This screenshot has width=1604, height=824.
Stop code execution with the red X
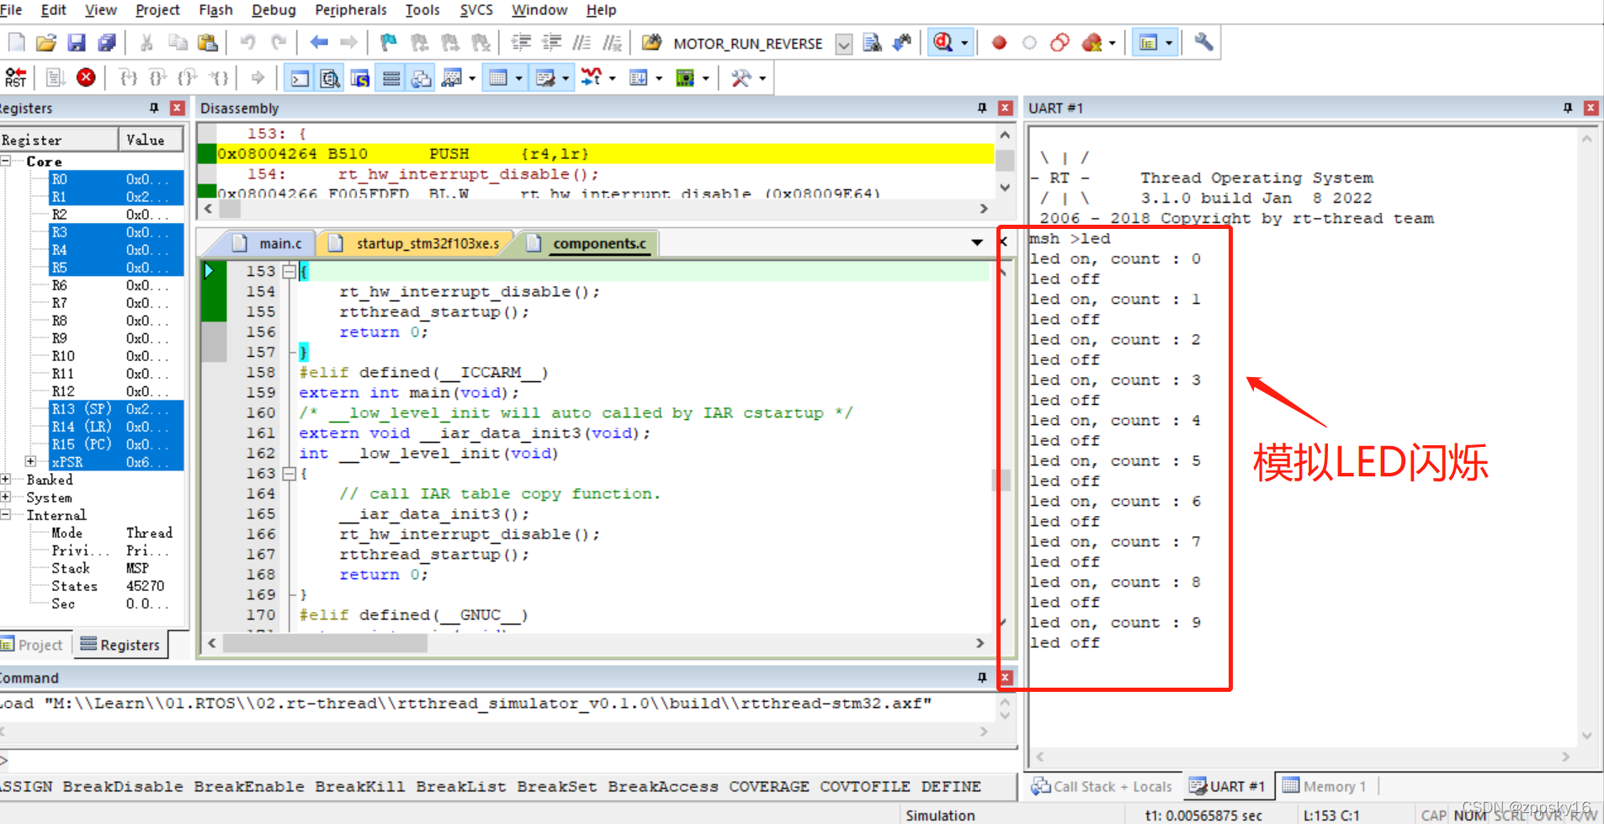coord(86,77)
